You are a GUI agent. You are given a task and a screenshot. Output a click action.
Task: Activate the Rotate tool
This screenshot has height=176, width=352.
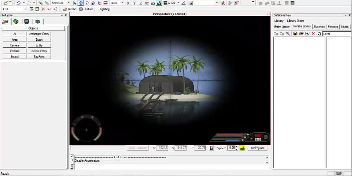pyautogui.click(x=87, y=3)
